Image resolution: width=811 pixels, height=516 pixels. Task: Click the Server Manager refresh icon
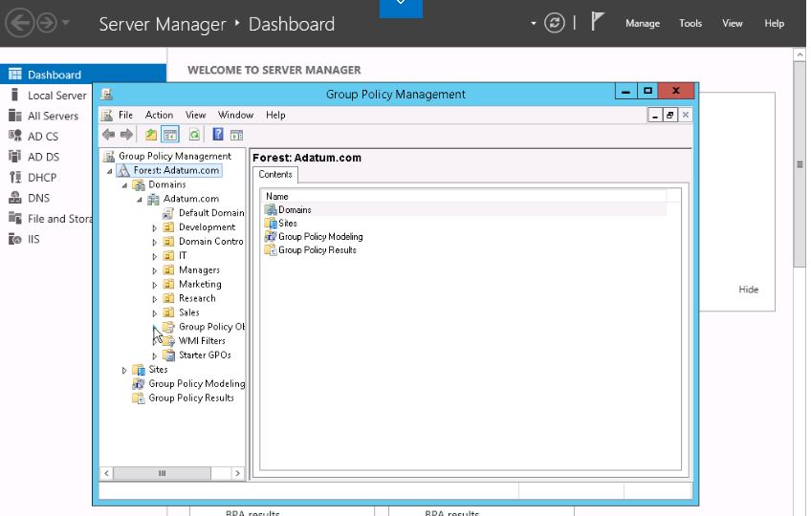click(555, 23)
